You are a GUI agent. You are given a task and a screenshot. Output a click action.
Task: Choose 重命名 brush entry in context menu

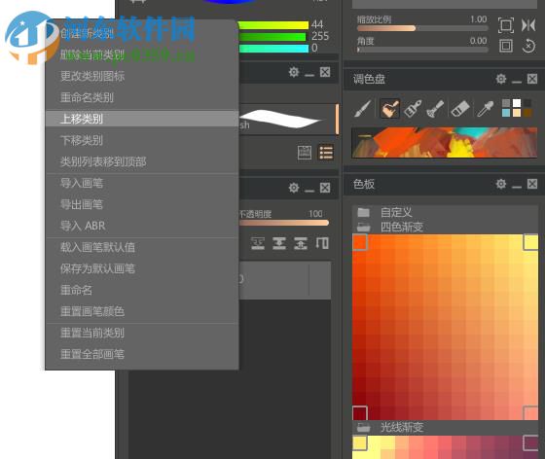pos(142,290)
